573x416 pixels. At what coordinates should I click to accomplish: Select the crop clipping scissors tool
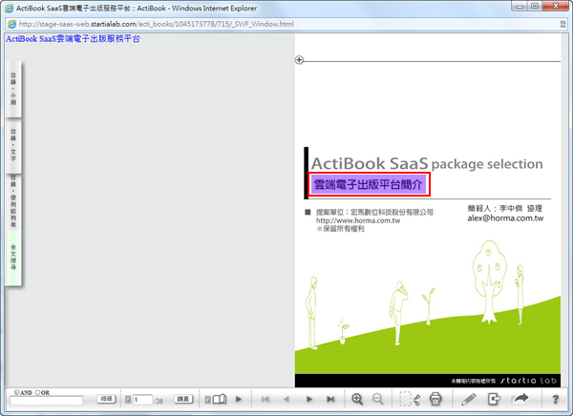click(x=410, y=399)
